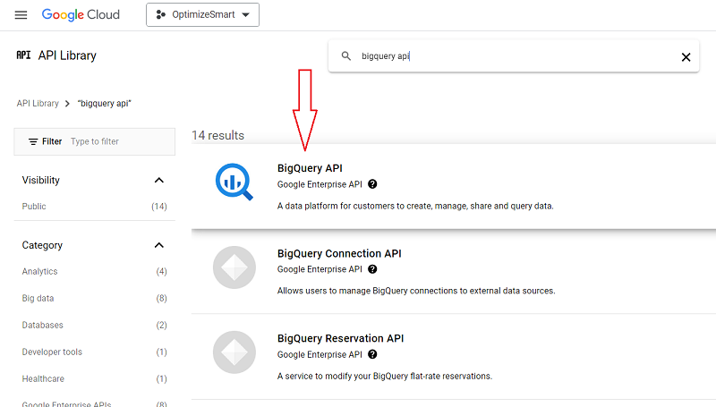Click the Filter list icon
The height and width of the screenshot is (407, 716).
click(33, 141)
